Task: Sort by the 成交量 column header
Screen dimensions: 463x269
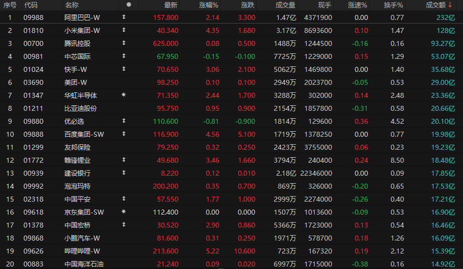Action: [x=285, y=5]
